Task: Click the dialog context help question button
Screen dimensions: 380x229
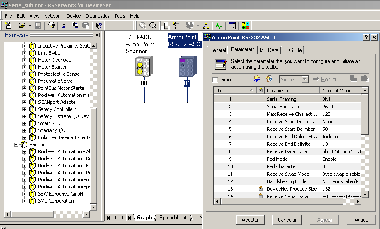Action: pyautogui.click(x=366, y=37)
